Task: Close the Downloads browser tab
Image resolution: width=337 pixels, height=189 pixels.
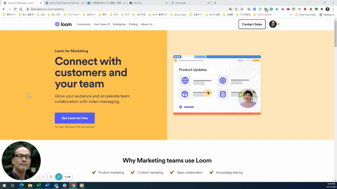Action: tap(209, 3)
